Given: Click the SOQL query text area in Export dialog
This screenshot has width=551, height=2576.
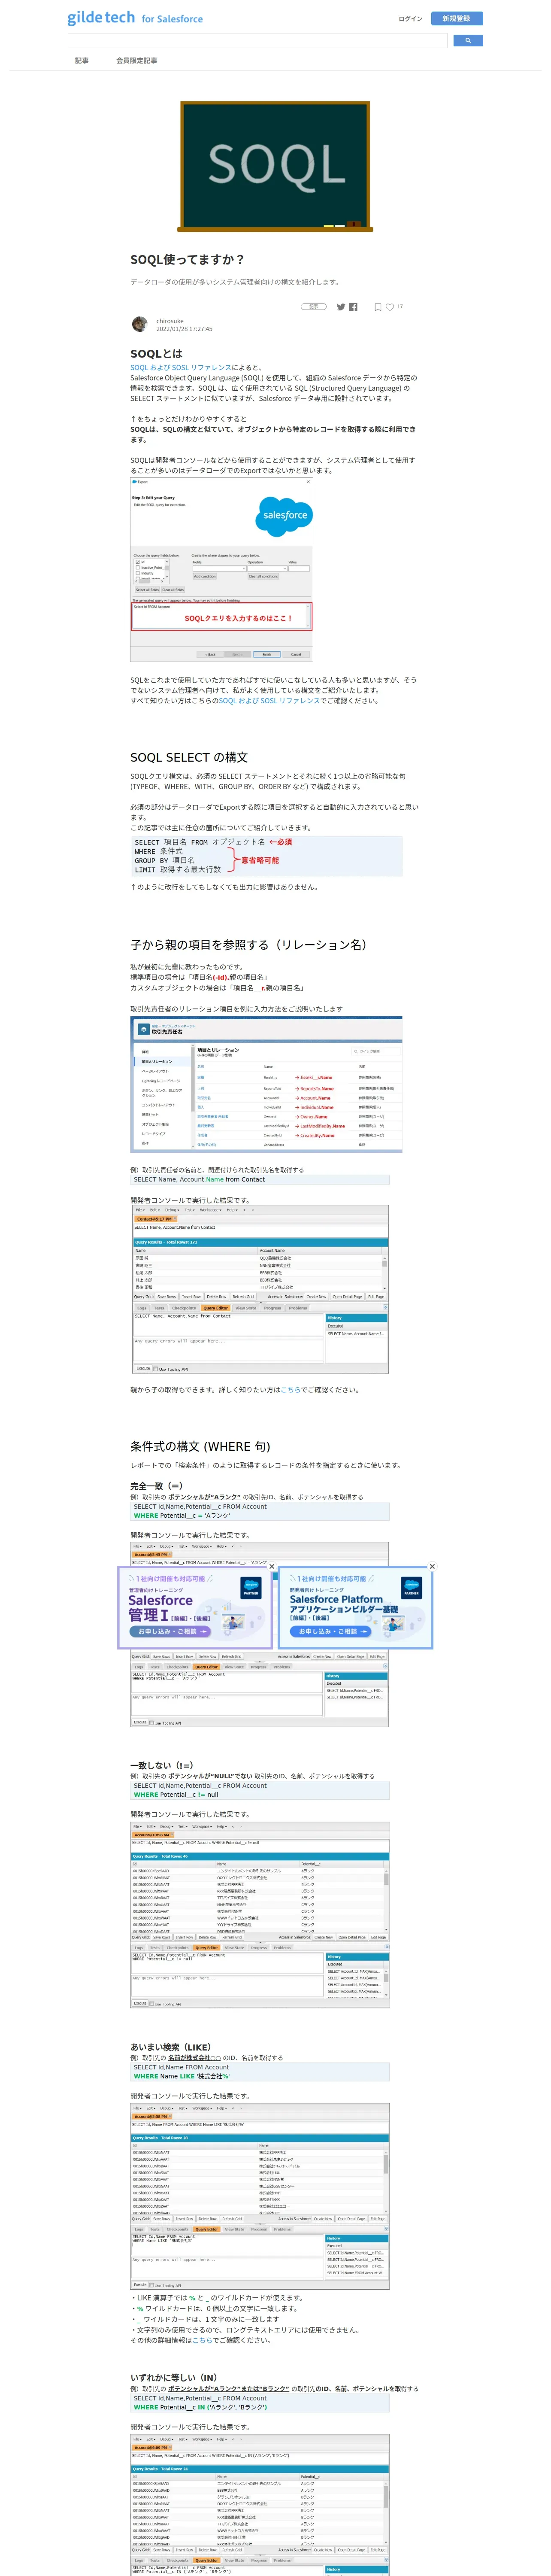Looking at the screenshot, I should click(x=222, y=616).
